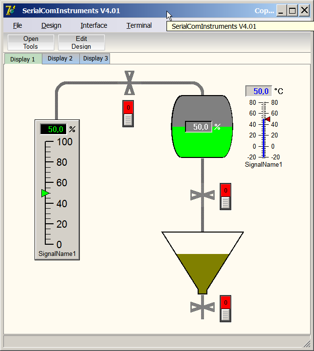Click the tank's 50,0 percent value box
314x351 pixels.
click(x=199, y=127)
